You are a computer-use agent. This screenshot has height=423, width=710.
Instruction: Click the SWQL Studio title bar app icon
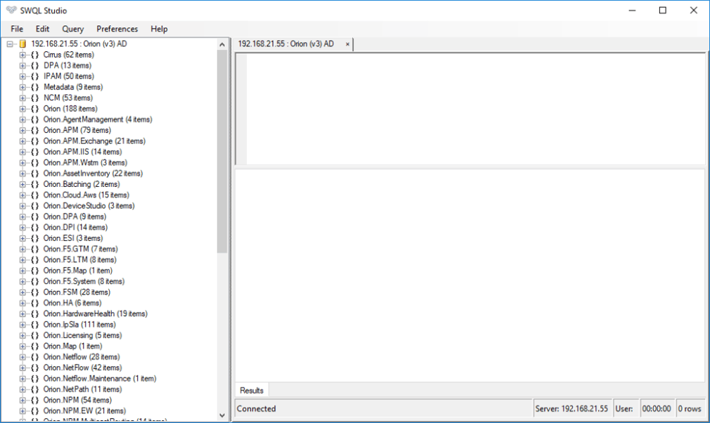click(10, 11)
